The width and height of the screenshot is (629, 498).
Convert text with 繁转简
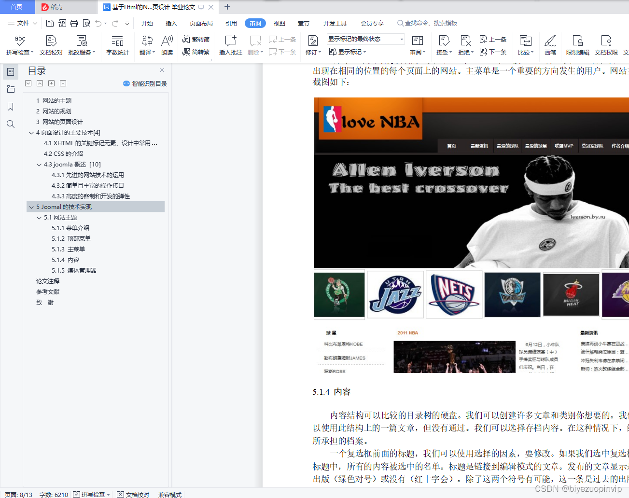pos(196,40)
